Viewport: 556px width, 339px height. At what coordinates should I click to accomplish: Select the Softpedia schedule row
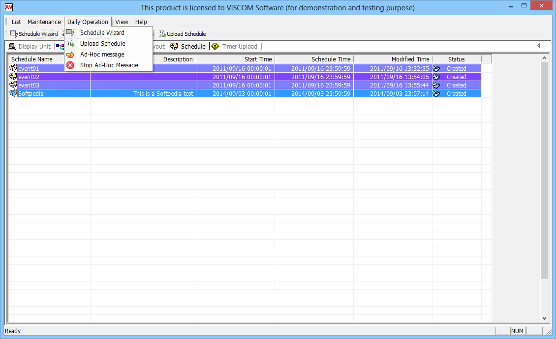[x=245, y=93]
